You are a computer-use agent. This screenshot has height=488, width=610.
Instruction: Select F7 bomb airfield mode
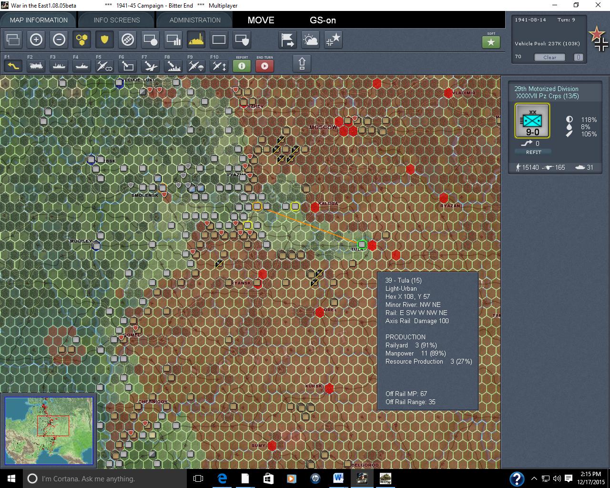coord(151,66)
